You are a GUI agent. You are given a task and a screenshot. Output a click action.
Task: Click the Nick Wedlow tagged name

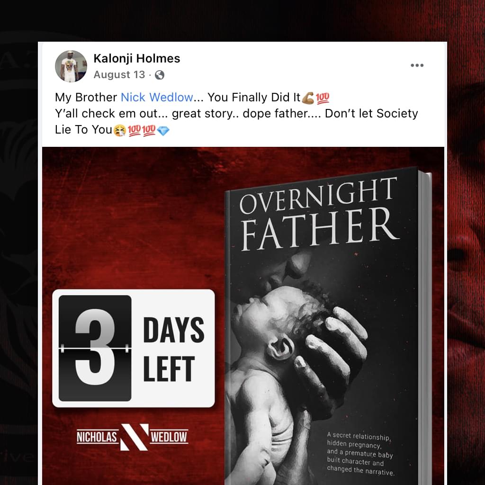tap(157, 98)
